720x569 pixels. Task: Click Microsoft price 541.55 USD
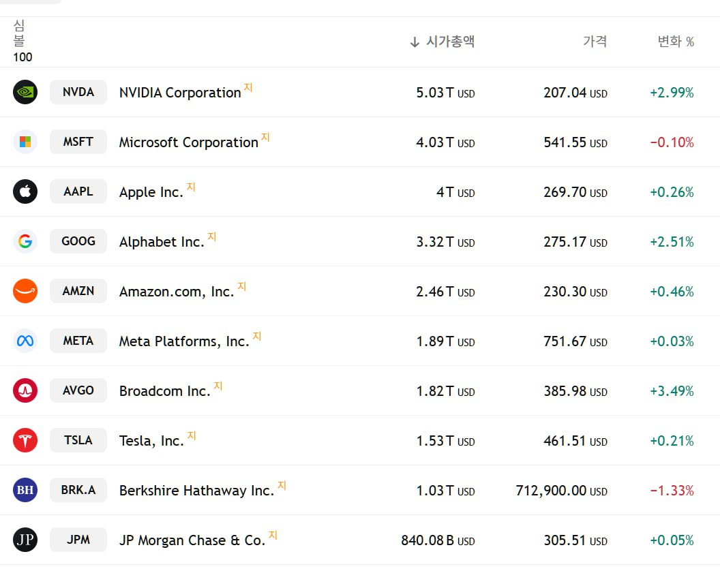(x=575, y=142)
